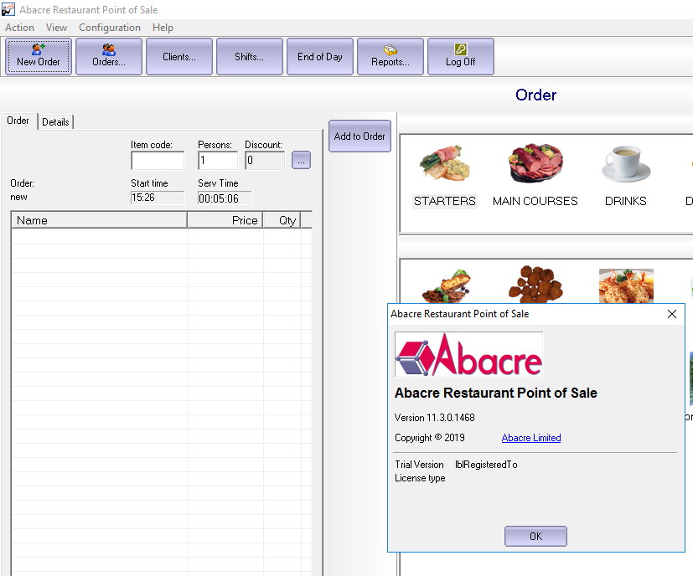This screenshot has width=693, height=576.
Task: Open the Action menu
Action: [x=19, y=28]
